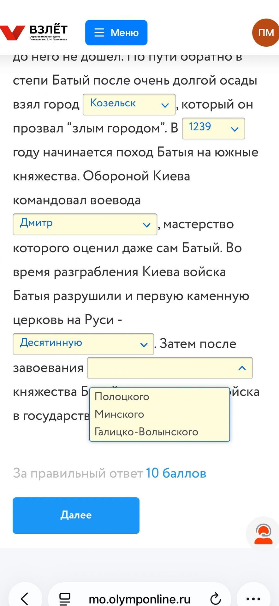Screen dimensions: 279x606
Task: Tap the hamburger icon in Меню
Action: pos(99,33)
